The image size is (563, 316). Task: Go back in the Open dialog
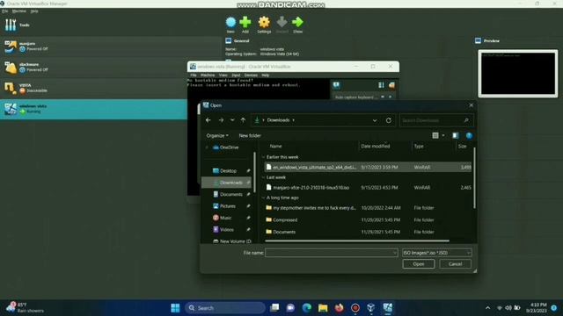click(208, 120)
